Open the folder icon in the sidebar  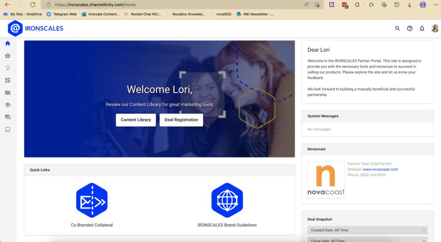[x=8, y=93]
